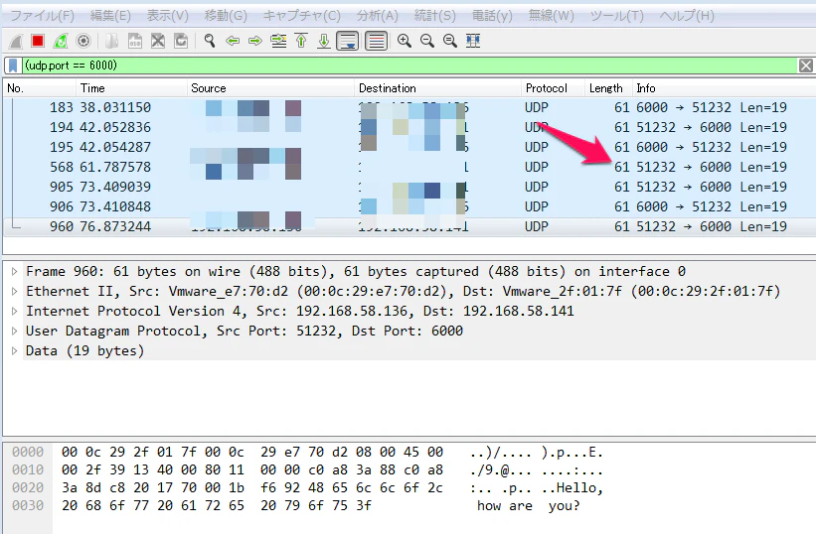This screenshot has width=816, height=534.
Task: Click the close capture file icon
Action: point(158,41)
